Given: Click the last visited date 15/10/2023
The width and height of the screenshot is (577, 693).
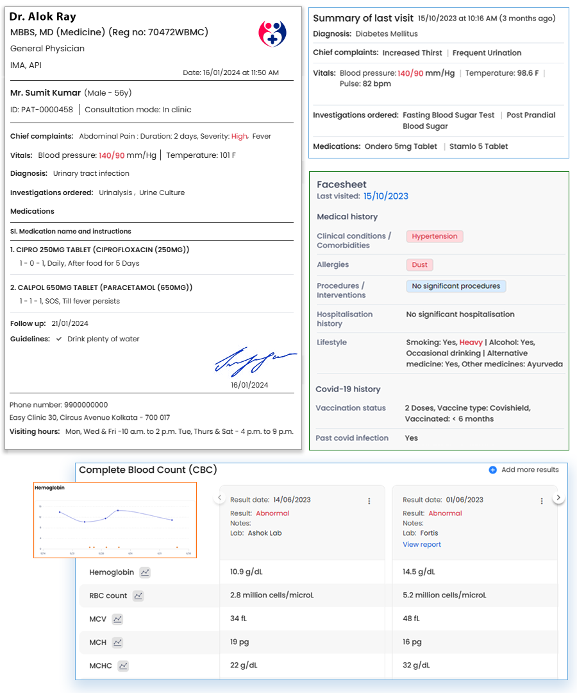Looking at the screenshot, I should tap(385, 196).
